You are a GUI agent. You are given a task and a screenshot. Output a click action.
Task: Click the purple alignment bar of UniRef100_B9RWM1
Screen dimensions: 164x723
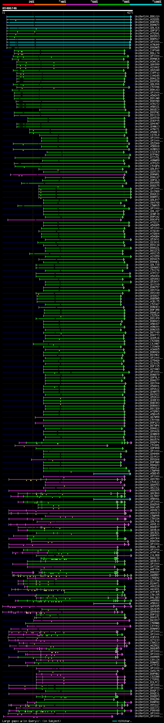coord(68,175)
